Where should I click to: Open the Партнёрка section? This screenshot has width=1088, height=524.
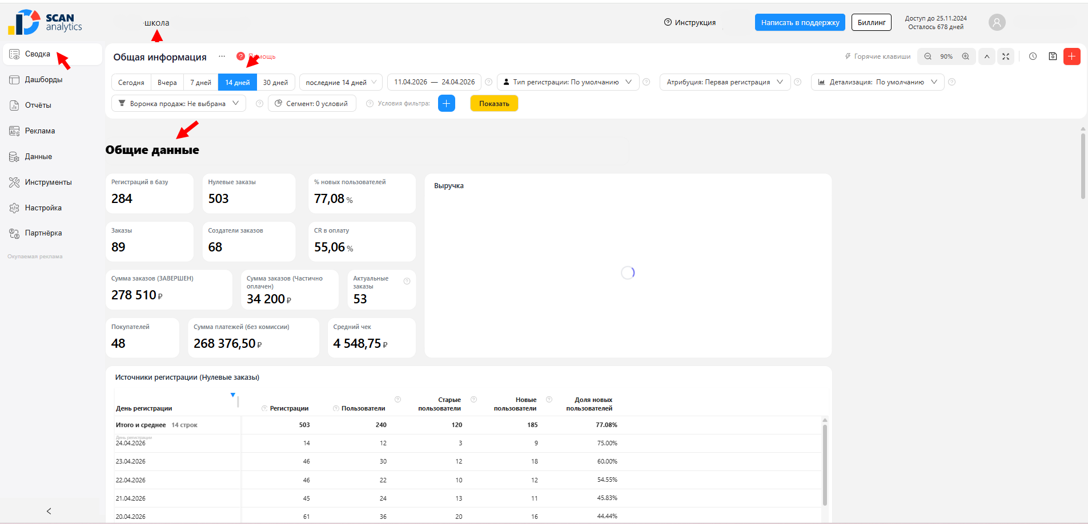pyautogui.click(x=43, y=233)
